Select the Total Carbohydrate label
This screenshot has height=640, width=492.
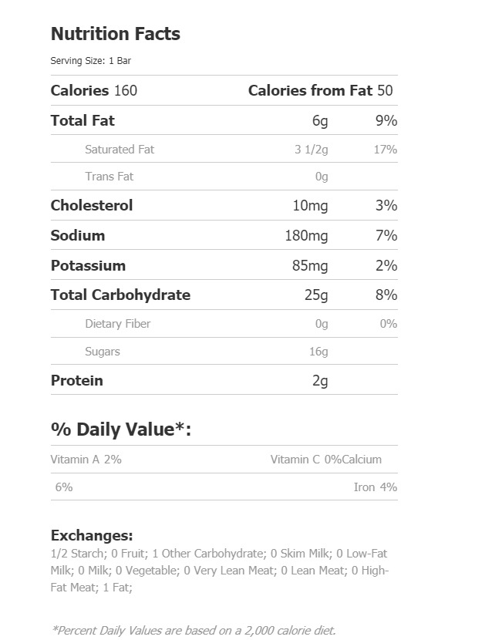(x=120, y=295)
